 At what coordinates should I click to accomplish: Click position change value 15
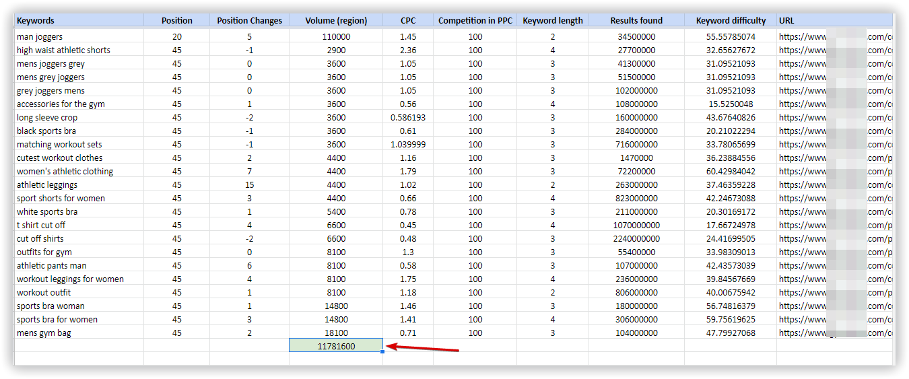pyautogui.click(x=249, y=184)
